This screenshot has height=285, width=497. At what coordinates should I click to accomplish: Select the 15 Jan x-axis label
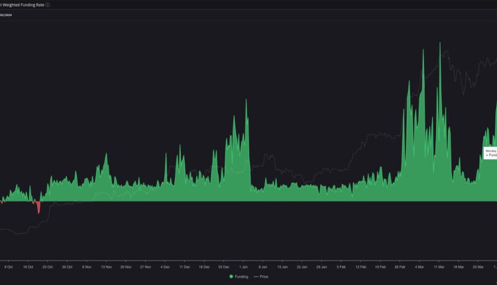[282, 266]
